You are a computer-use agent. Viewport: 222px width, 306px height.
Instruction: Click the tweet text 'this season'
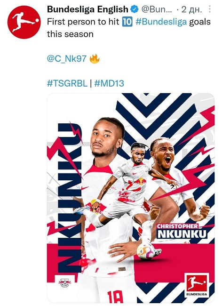[x=70, y=34]
